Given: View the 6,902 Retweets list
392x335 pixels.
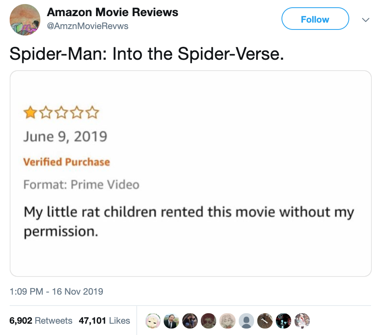Looking at the screenshot, I should [41, 320].
